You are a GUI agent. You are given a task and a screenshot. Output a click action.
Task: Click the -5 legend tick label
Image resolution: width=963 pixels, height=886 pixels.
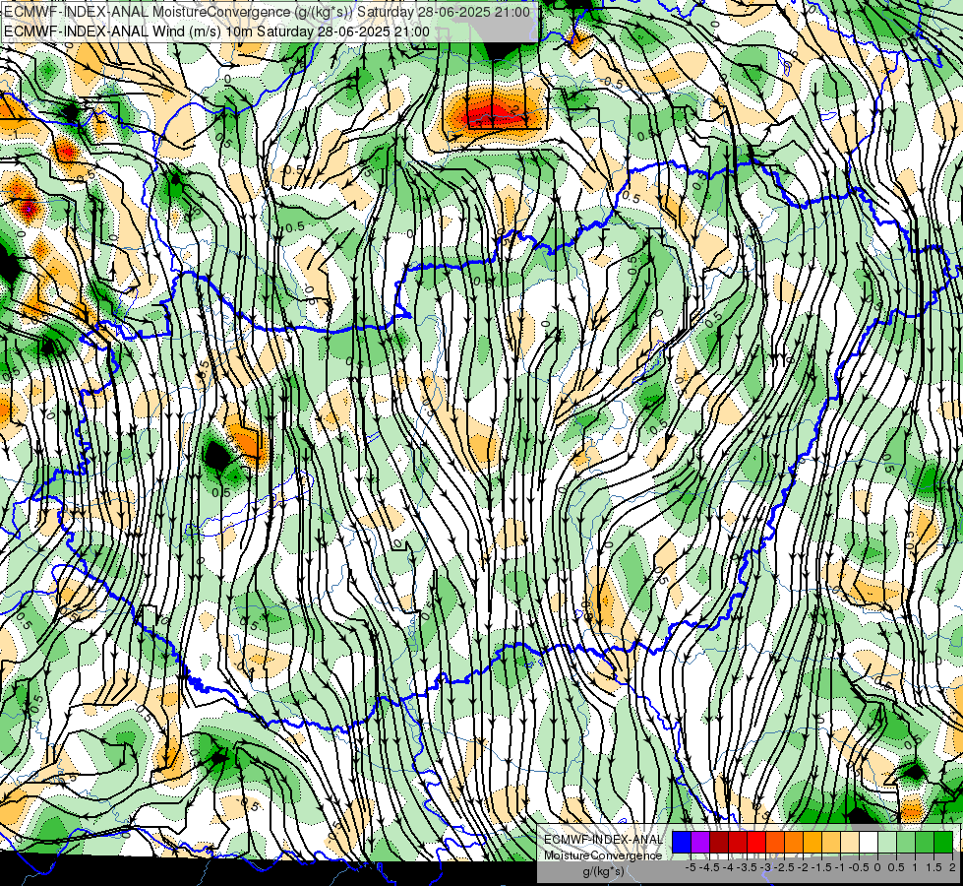pos(691,867)
